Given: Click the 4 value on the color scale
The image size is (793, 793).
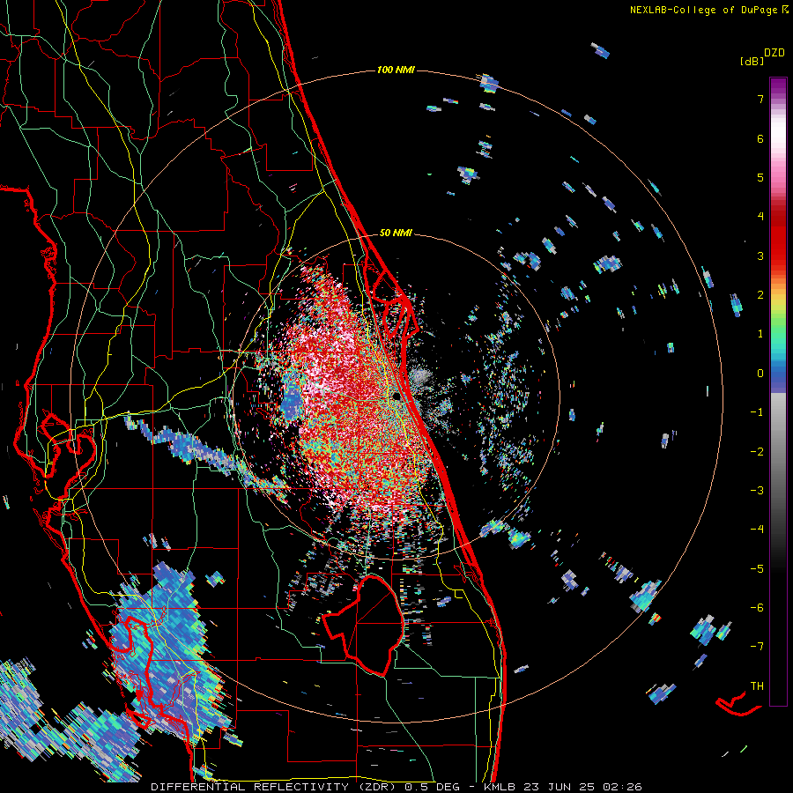Looking at the screenshot, I should (x=760, y=217).
